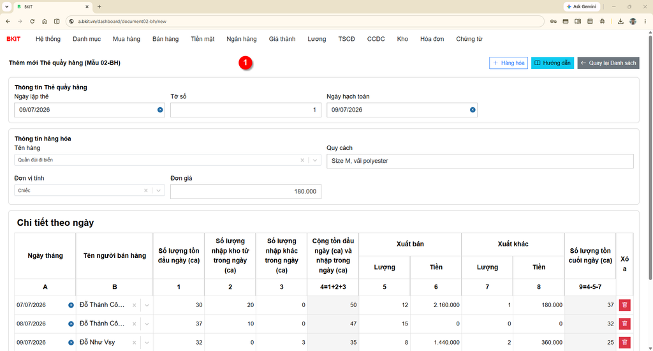The height and width of the screenshot is (351, 653).
Task: Reload the browser page
Action: click(32, 21)
